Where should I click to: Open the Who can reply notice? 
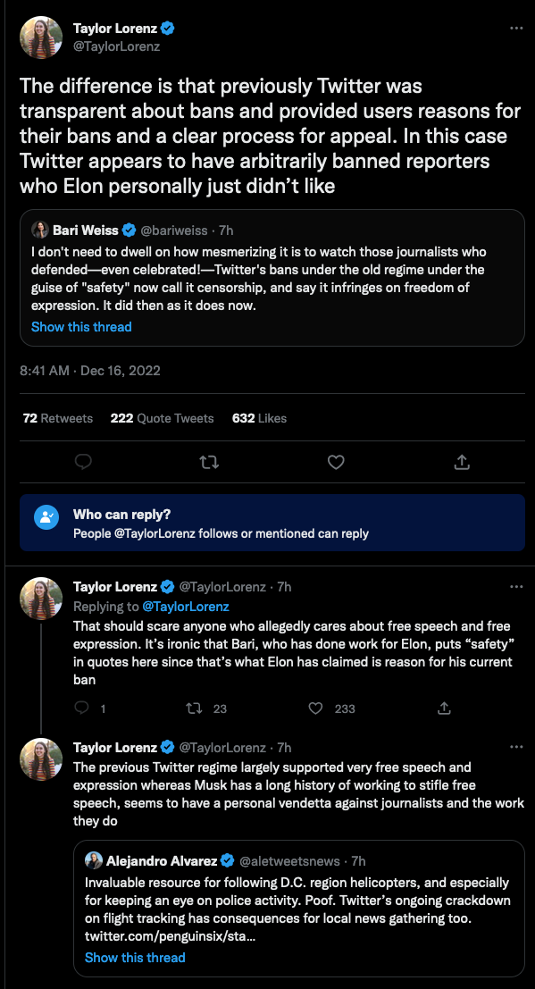pos(272,523)
